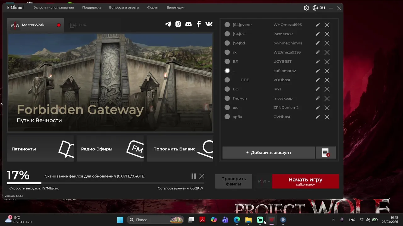This screenshot has width=403, height=226.
Task: Delete the OVHbbst account
Action: click(x=327, y=117)
